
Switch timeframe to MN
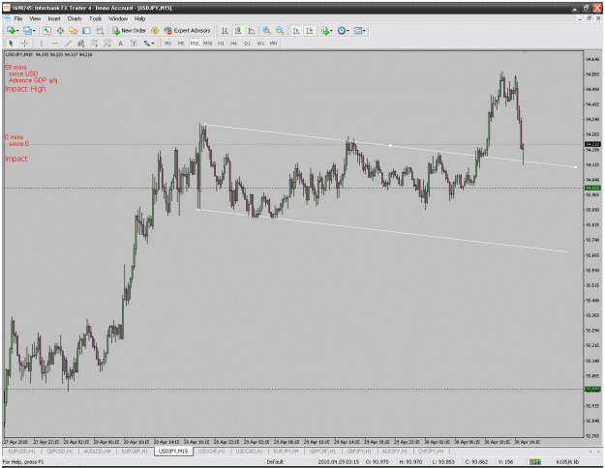click(x=273, y=44)
